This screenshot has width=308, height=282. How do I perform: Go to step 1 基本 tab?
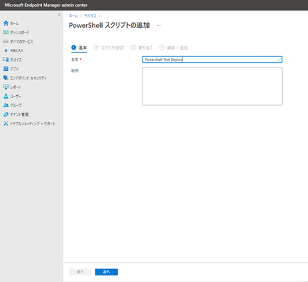[79, 48]
